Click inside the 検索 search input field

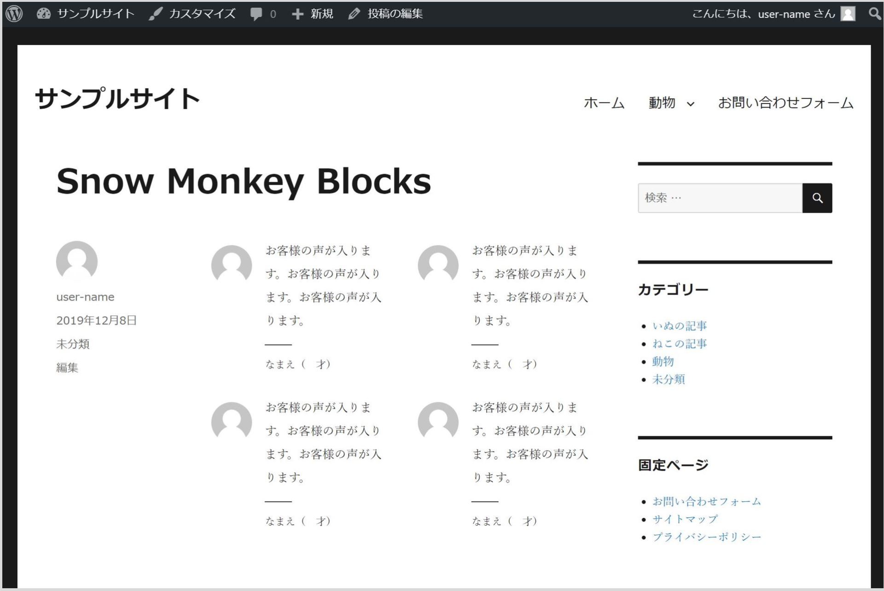tap(718, 198)
